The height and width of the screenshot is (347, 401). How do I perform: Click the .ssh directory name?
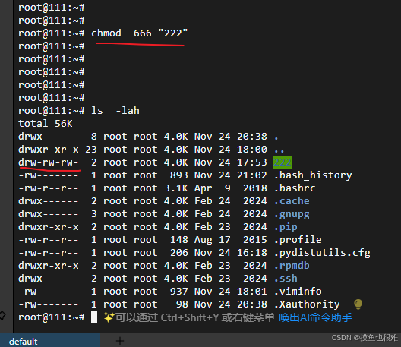286,278
